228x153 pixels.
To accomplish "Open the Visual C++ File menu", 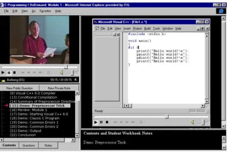I will (102, 28).
